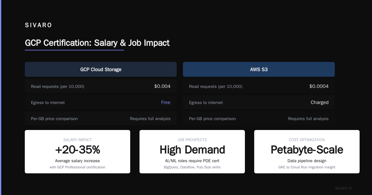Select the 'High Demand' headline
The width and height of the screenshot is (372, 195).
click(x=192, y=150)
